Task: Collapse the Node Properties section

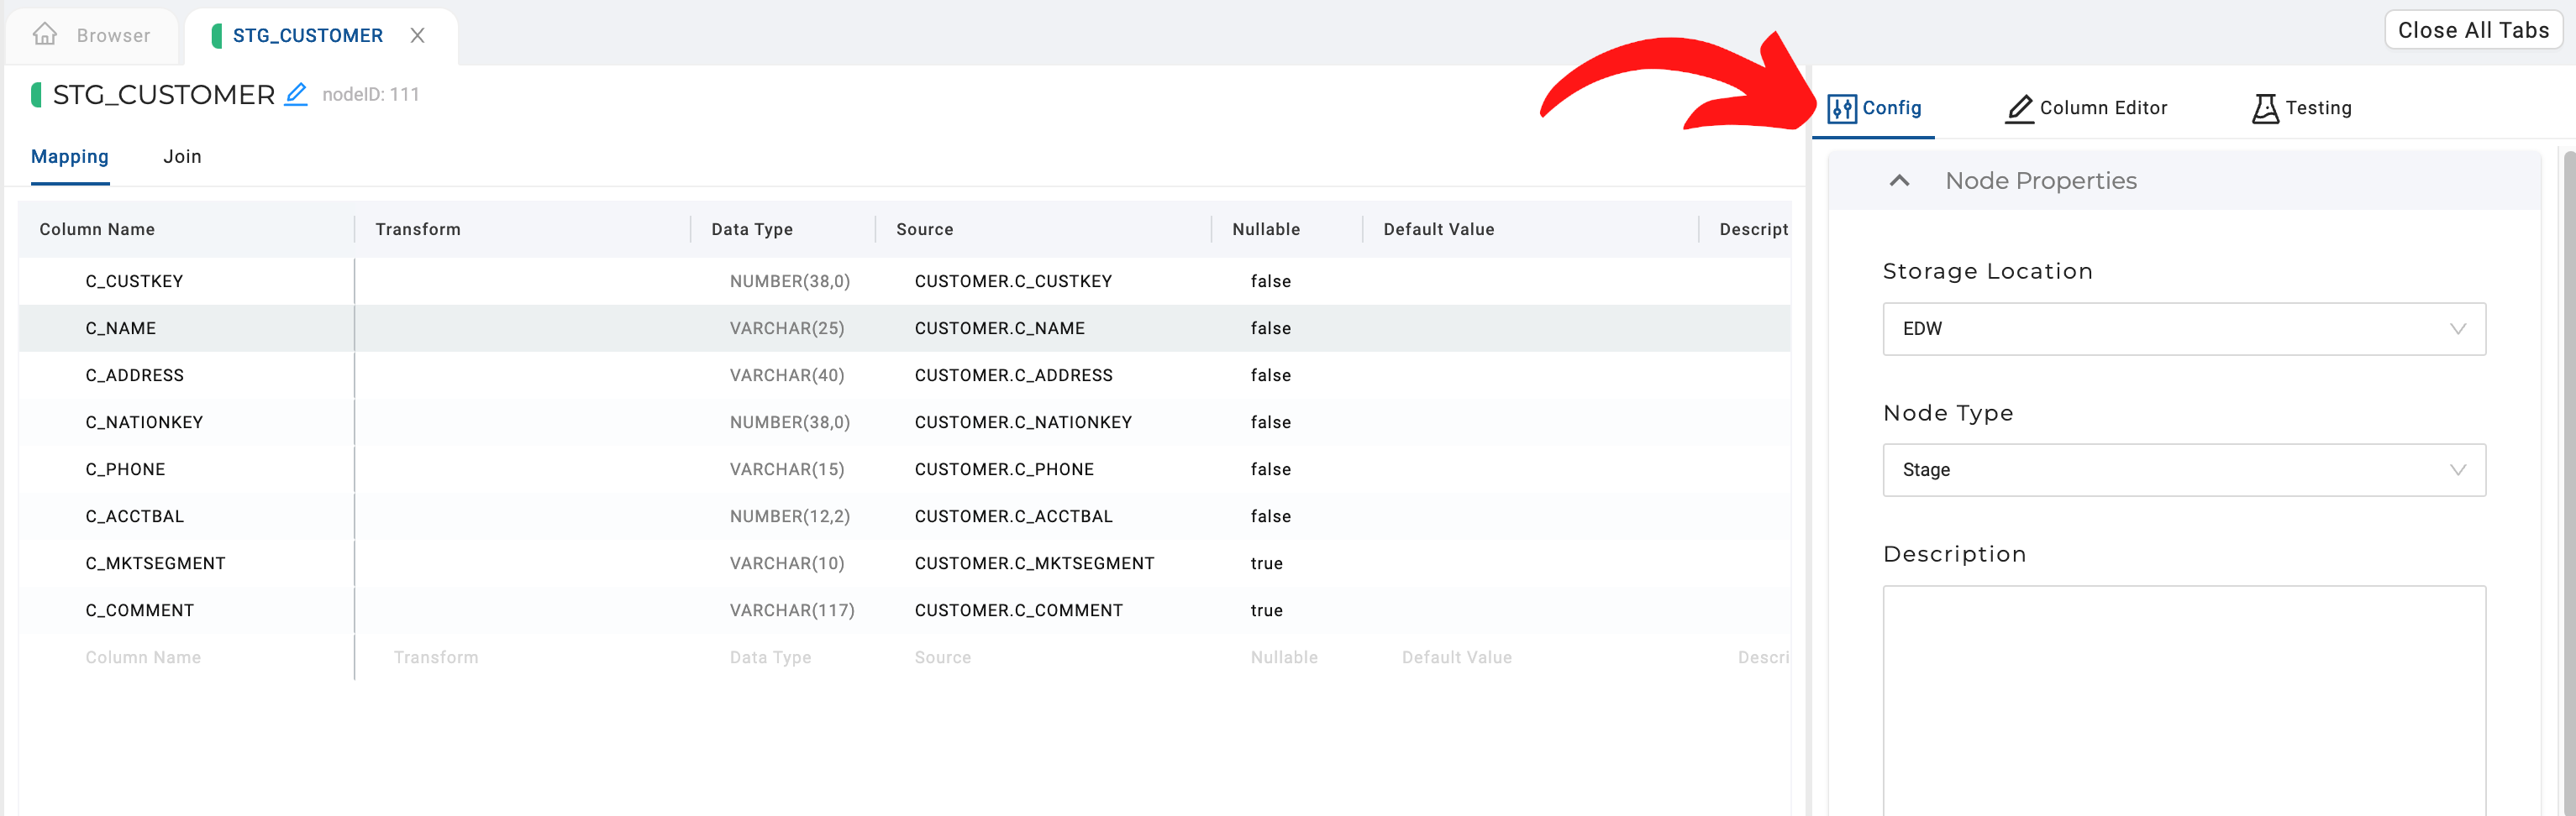Action: click(1899, 180)
